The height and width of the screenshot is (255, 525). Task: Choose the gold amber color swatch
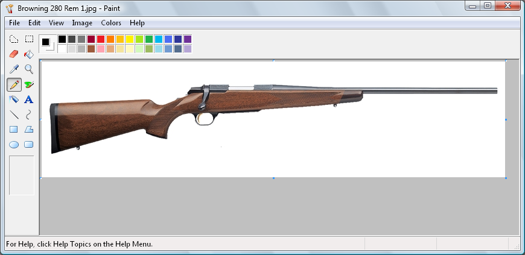click(120, 39)
